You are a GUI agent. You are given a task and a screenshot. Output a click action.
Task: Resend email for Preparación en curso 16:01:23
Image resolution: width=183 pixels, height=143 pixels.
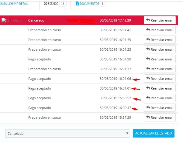(x=160, y=49)
